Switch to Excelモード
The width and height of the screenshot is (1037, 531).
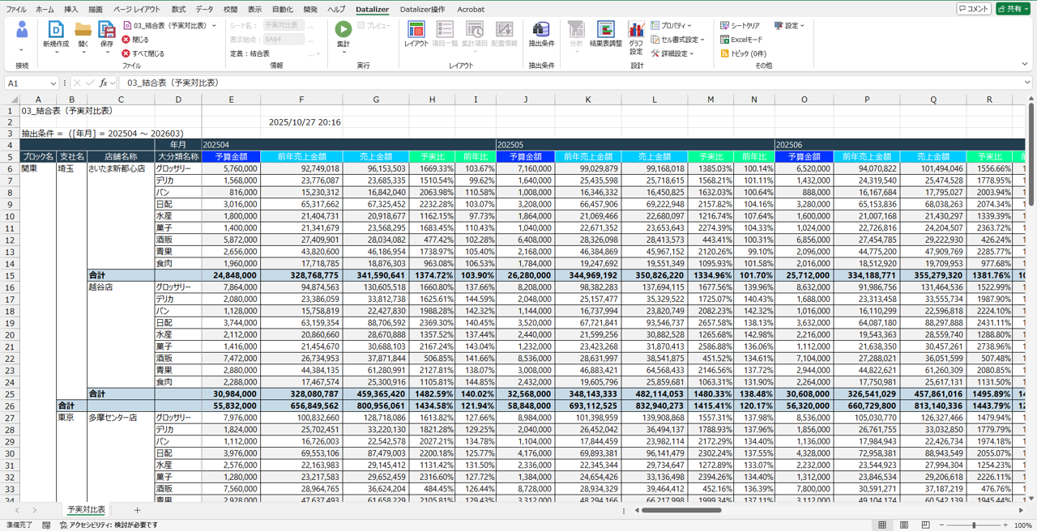tap(741, 40)
